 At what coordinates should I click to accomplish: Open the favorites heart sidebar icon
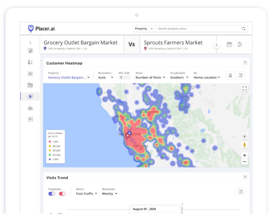coord(30,119)
